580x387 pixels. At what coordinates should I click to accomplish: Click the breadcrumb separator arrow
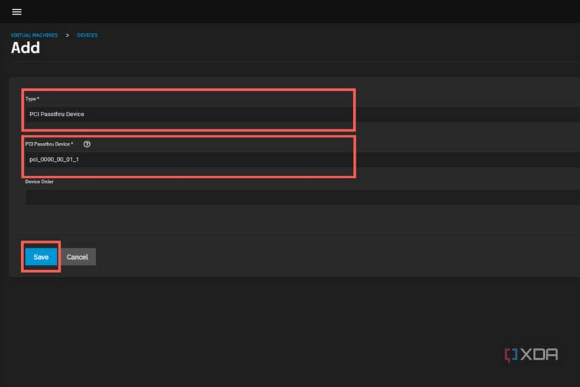[67, 35]
